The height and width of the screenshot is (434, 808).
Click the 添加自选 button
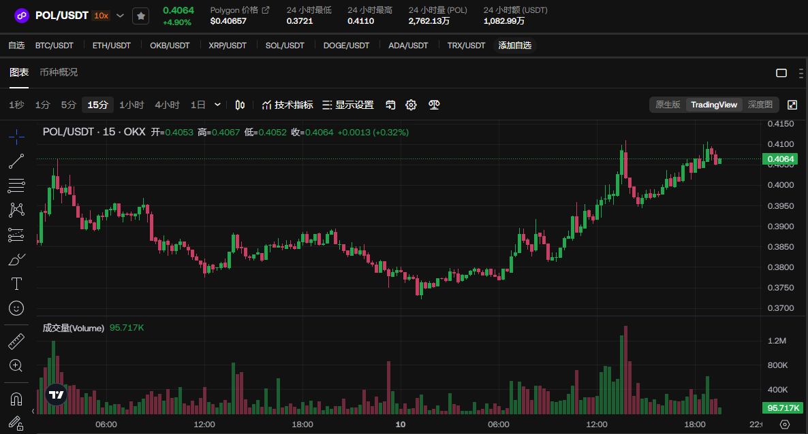tap(515, 46)
